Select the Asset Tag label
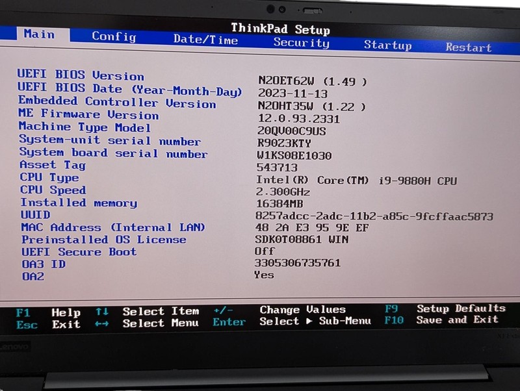 tap(53, 165)
